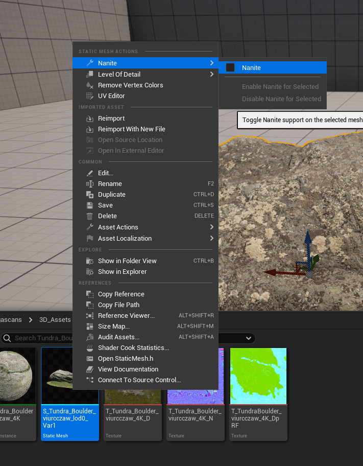This screenshot has height=466, width=363.
Task: Click the Connect To Source Control icon
Action: pyautogui.click(x=90, y=380)
